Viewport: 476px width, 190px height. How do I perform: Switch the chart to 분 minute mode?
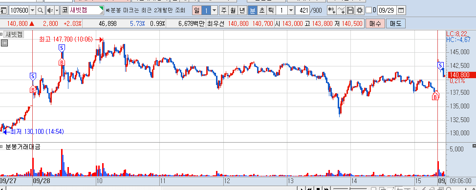pyautogui.click(x=252, y=11)
